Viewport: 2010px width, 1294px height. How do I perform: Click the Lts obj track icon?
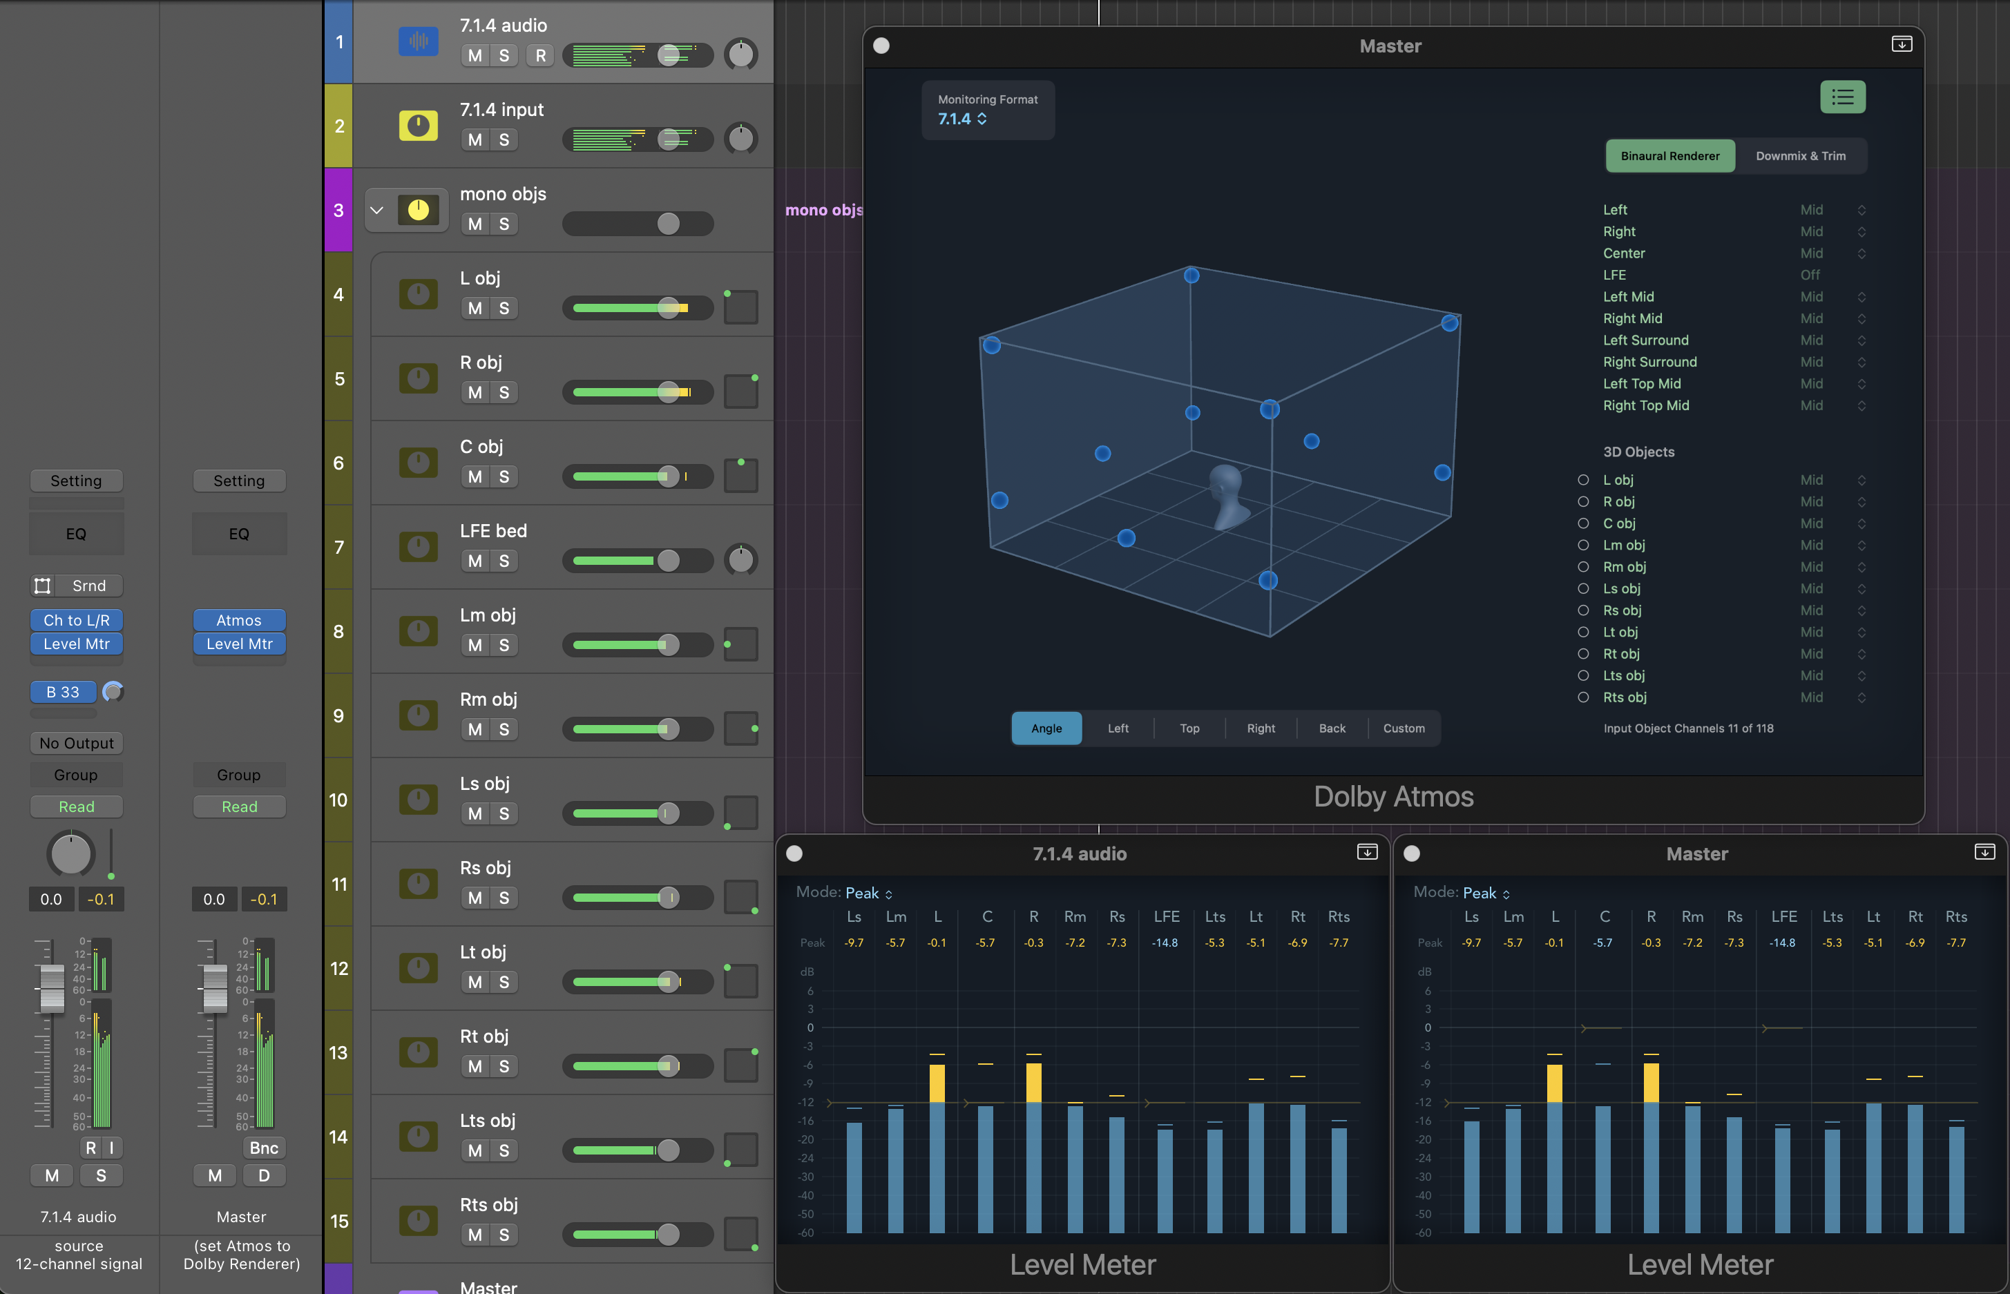419,1137
